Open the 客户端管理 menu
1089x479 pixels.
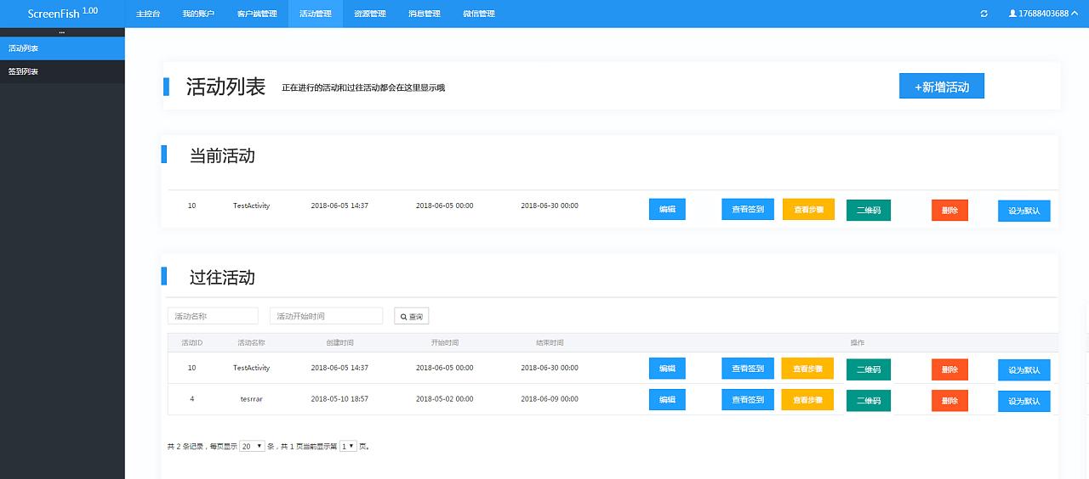[257, 14]
